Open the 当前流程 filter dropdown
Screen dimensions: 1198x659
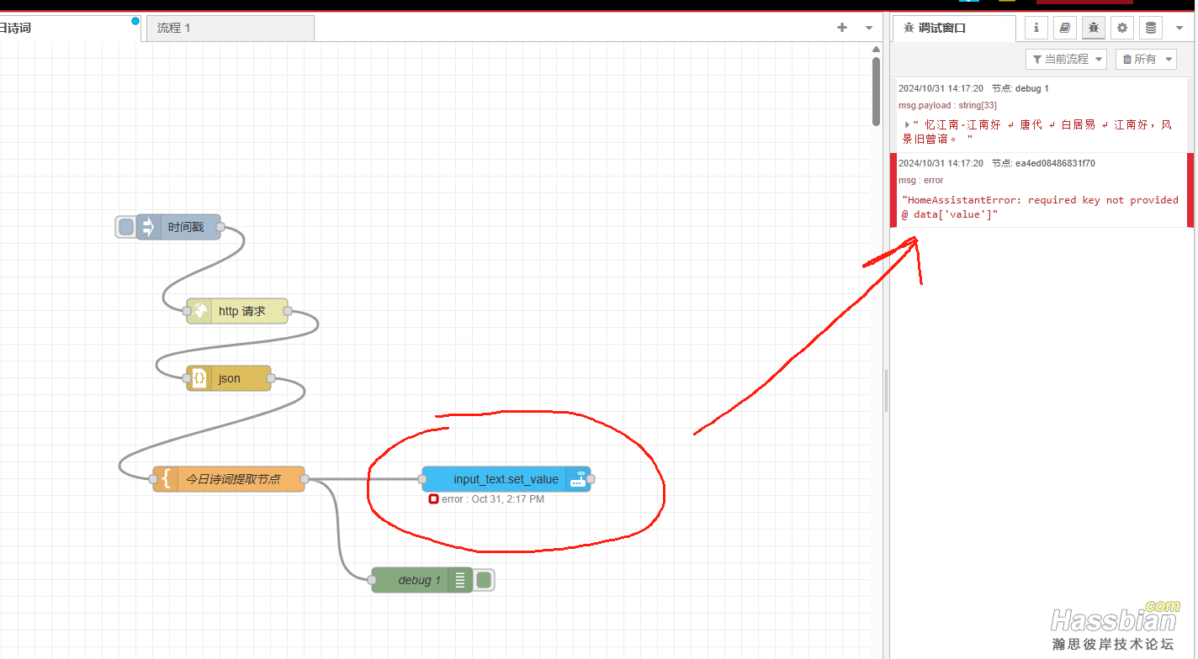1066,59
